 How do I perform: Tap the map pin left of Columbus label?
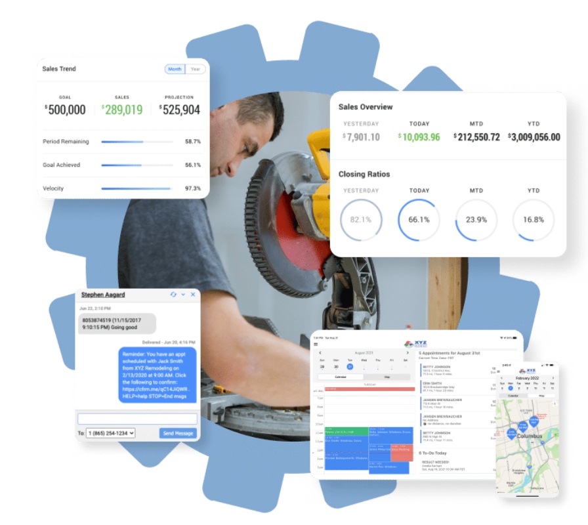511,434
